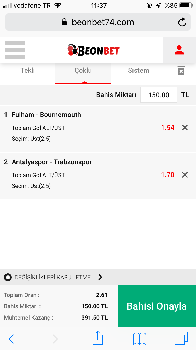
Task: Remove the Fulham - Bournemouth selection
Action: pyautogui.click(x=185, y=128)
